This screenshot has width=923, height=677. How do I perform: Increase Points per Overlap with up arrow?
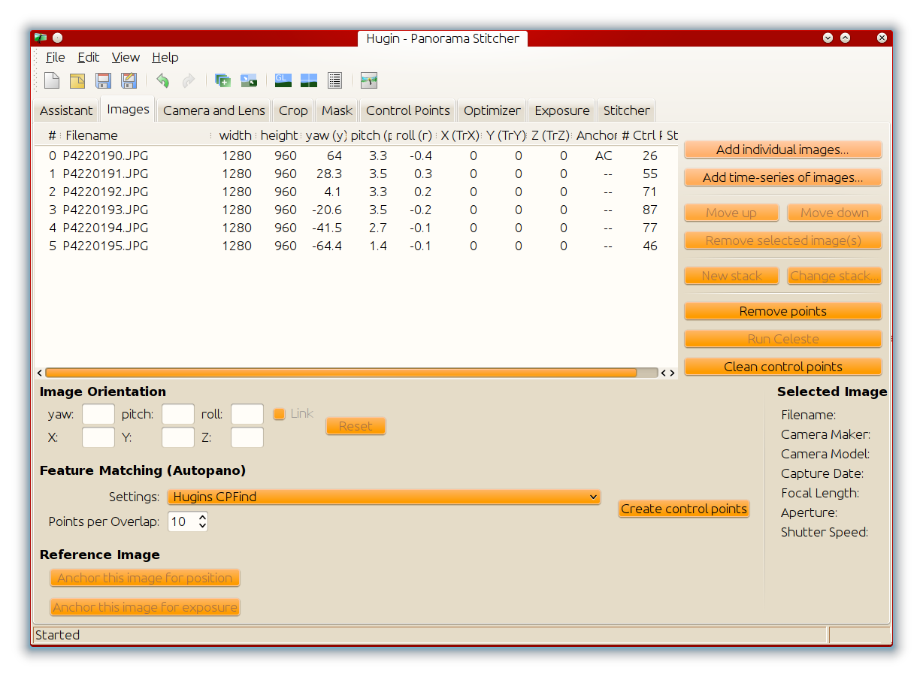pos(202,517)
